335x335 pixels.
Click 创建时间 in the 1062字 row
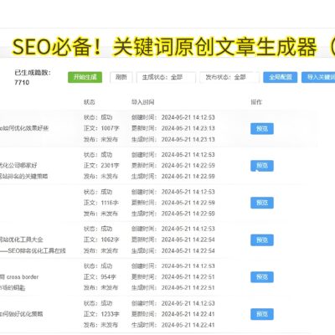pyautogui.click(x=173, y=229)
